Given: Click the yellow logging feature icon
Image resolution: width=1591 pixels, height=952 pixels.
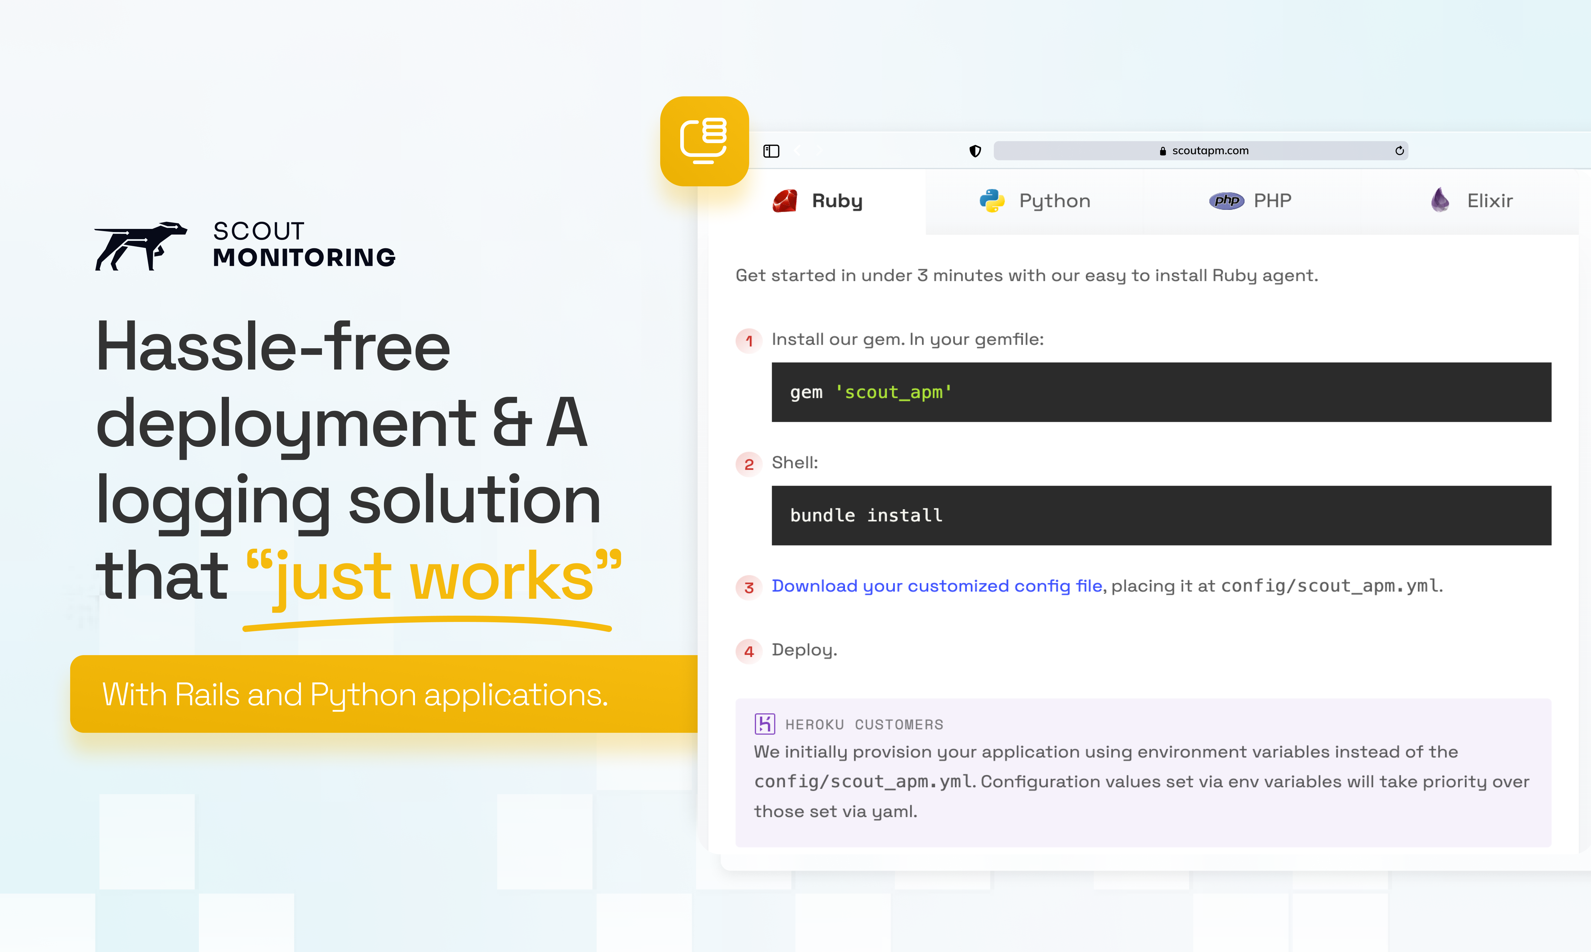Looking at the screenshot, I should point(704,141).
